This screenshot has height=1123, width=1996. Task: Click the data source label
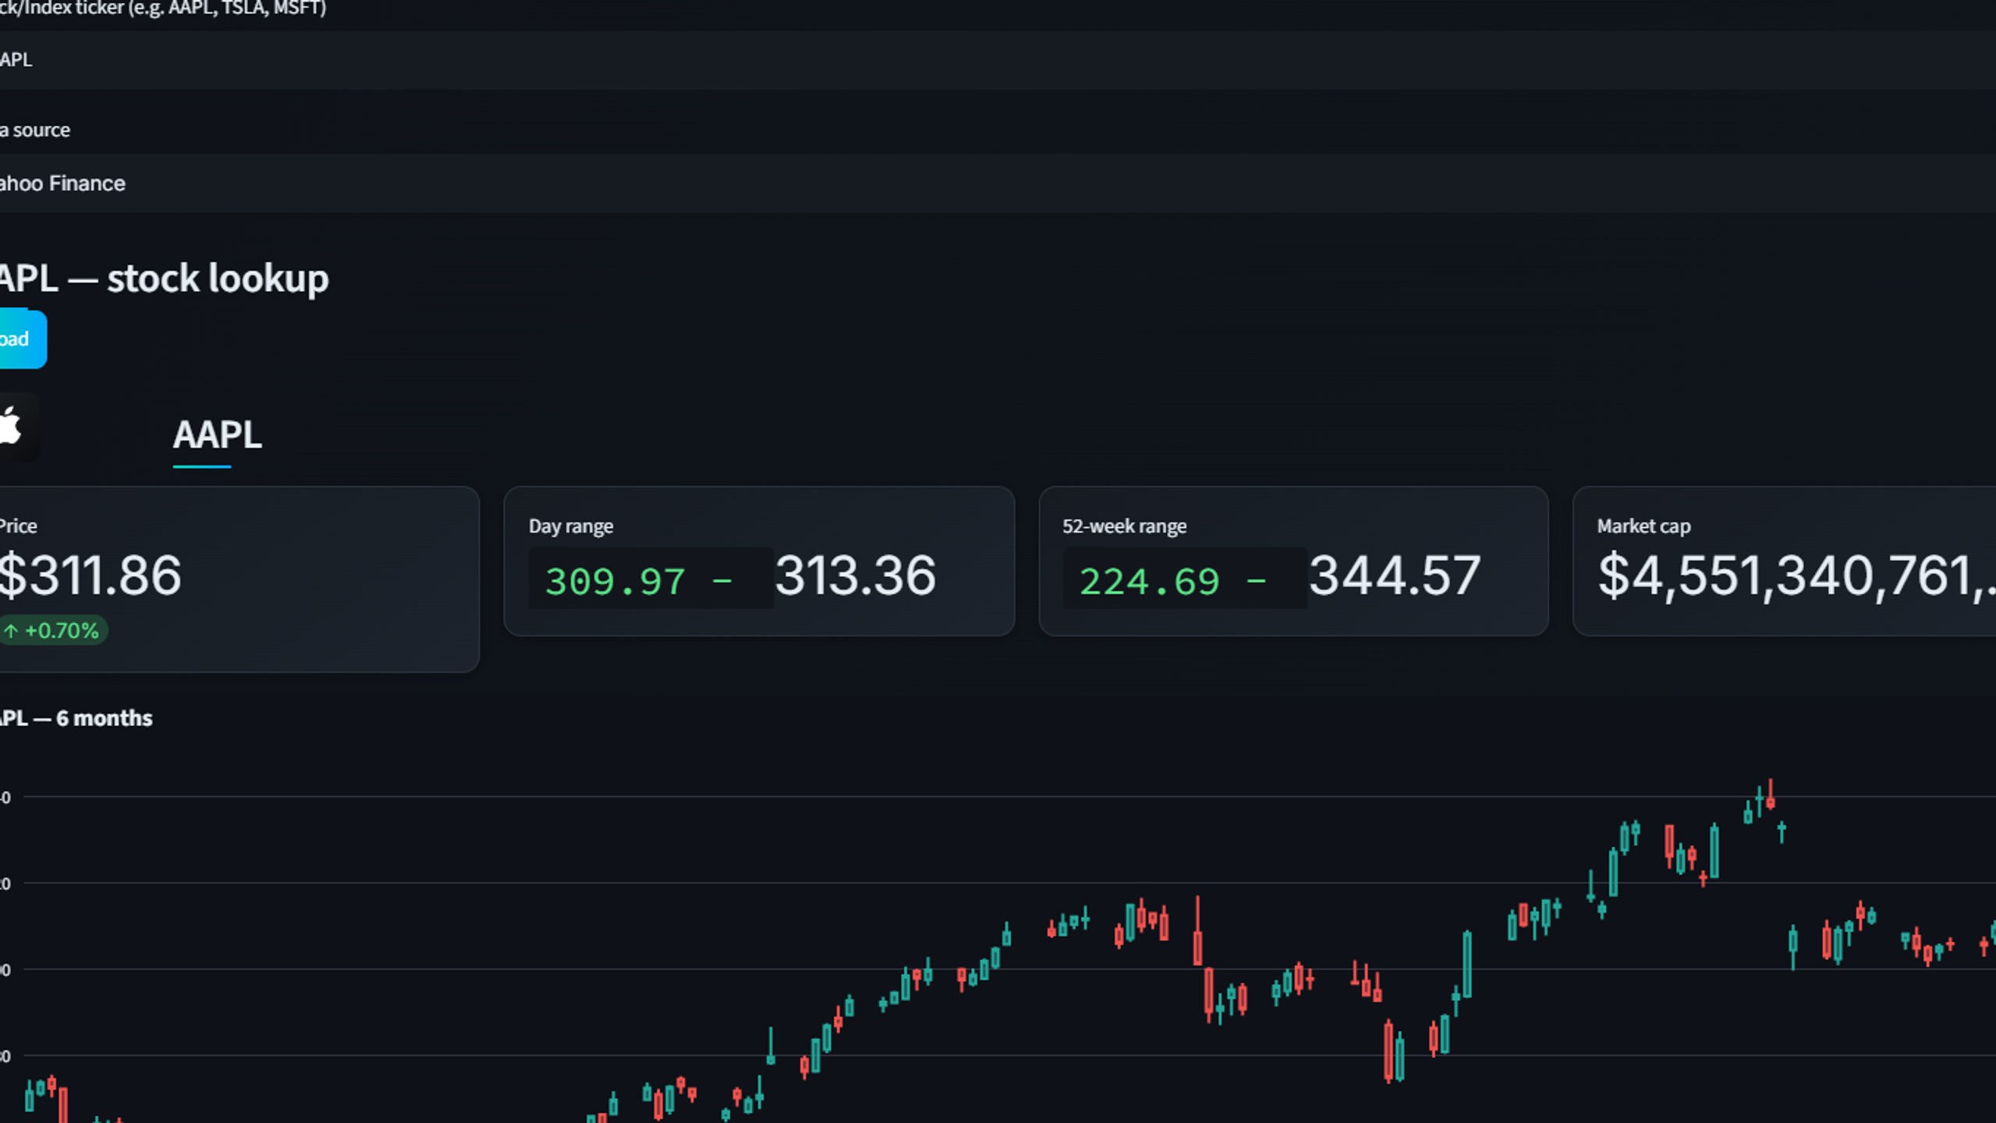pos(35,130)
